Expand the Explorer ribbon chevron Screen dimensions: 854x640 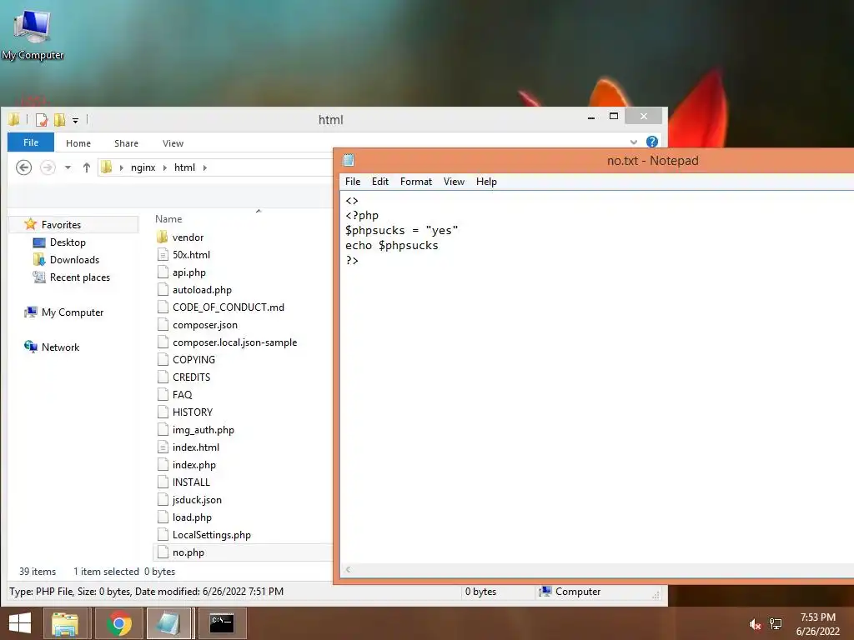coord(634,142)
